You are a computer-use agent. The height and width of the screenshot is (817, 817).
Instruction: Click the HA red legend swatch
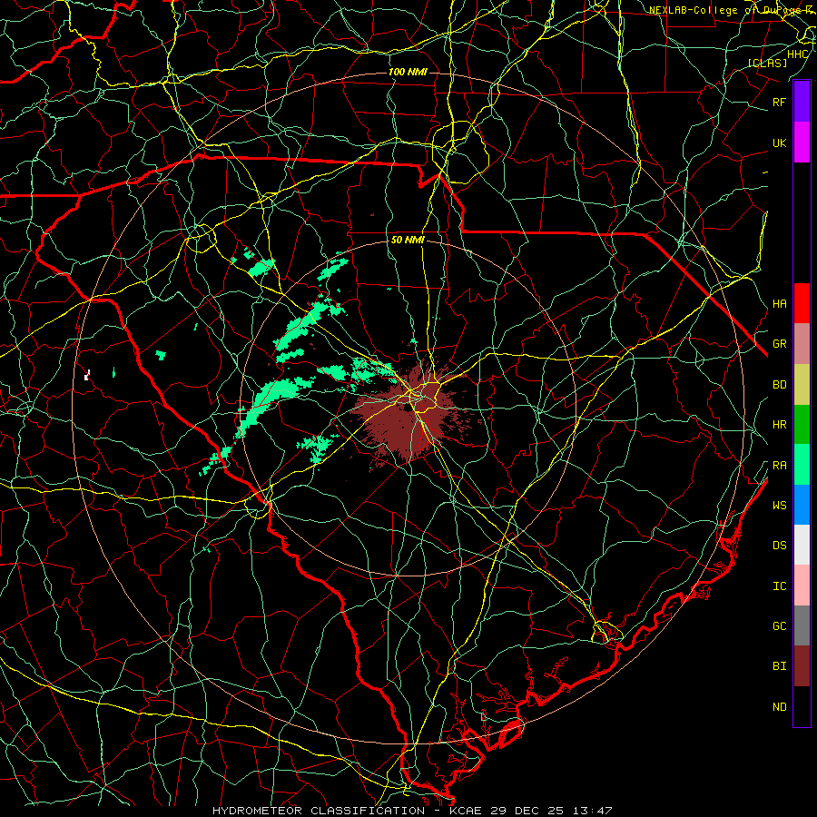802,303
